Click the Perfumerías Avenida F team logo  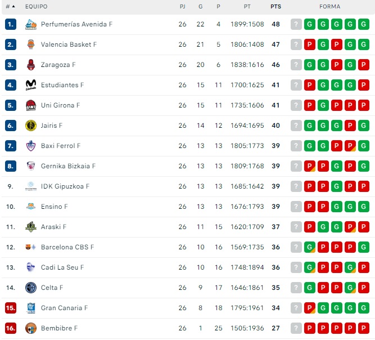[x=31, y=24]
